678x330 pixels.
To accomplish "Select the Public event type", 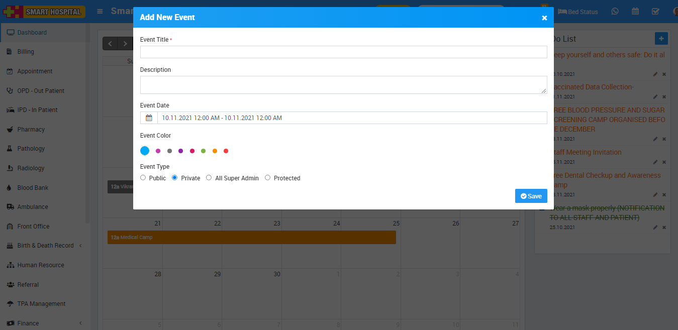I will [143, 178].
